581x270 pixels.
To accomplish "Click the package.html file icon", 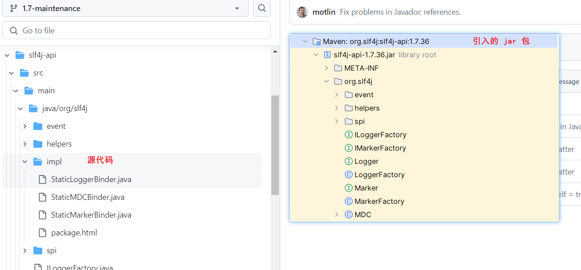I will tap(43, 233).
